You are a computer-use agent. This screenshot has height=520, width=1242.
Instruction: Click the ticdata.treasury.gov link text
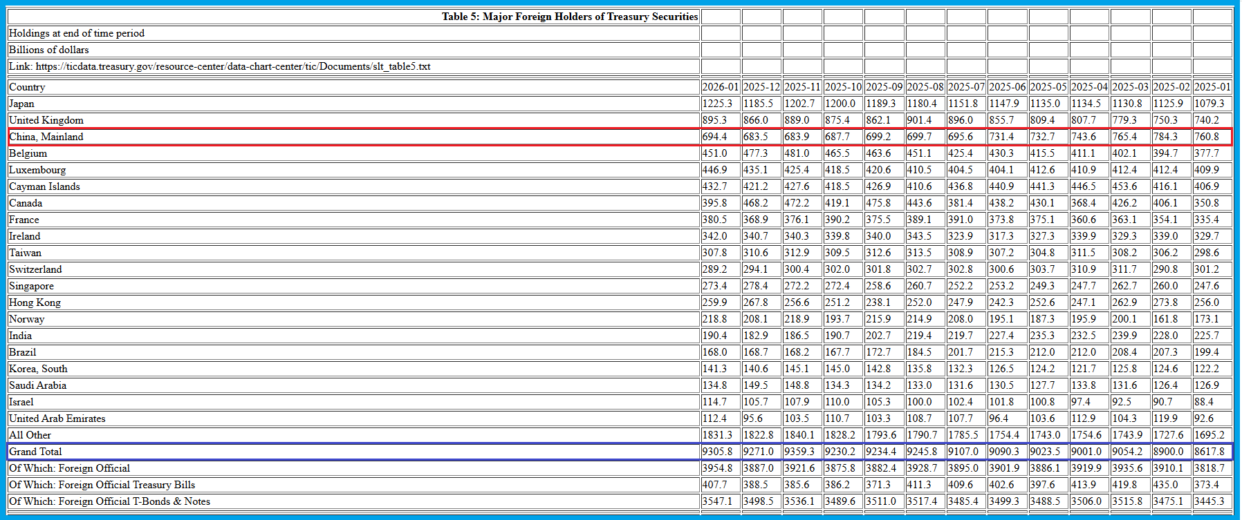point(232,66)
